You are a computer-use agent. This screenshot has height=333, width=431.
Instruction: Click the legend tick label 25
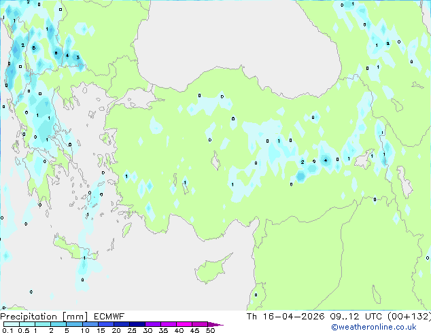[x=131, y=331]
